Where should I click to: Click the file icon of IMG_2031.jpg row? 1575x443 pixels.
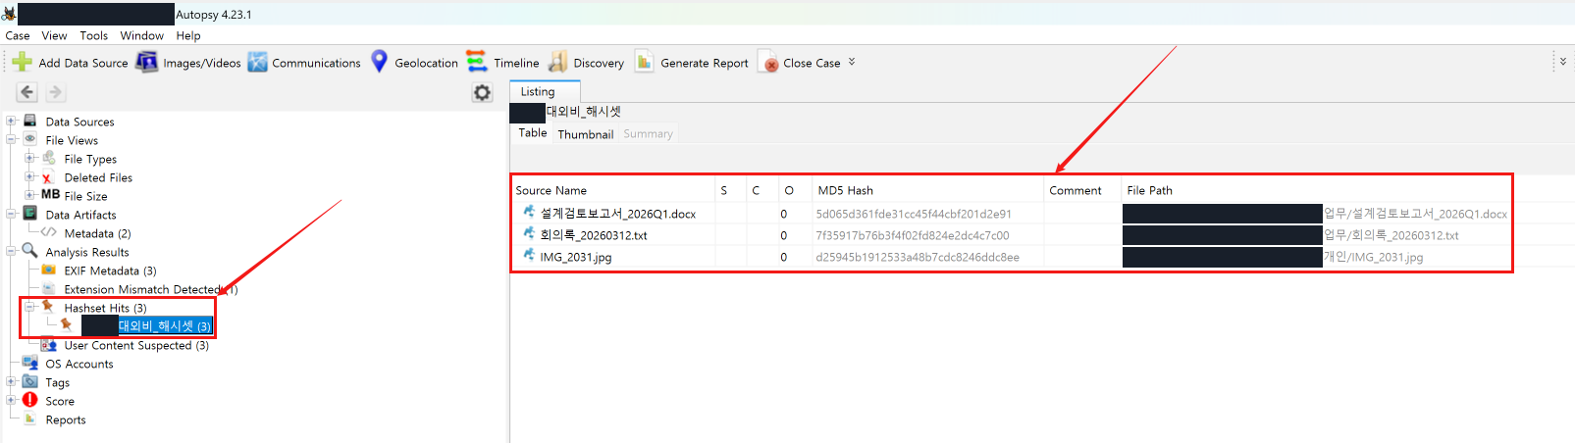click(529, 255)
